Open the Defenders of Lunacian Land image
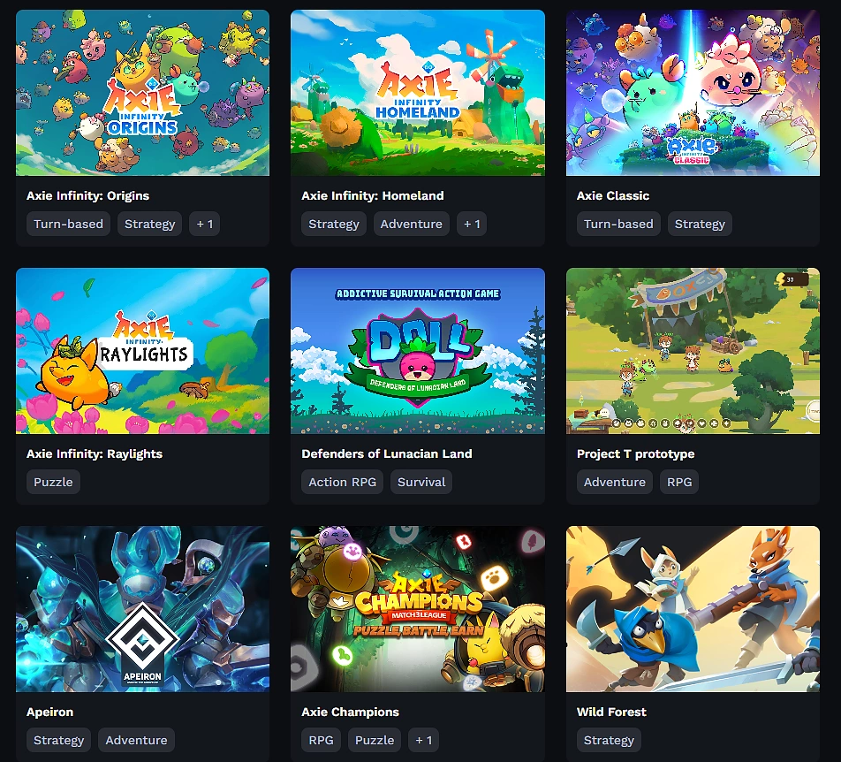 tap(418, 351)
